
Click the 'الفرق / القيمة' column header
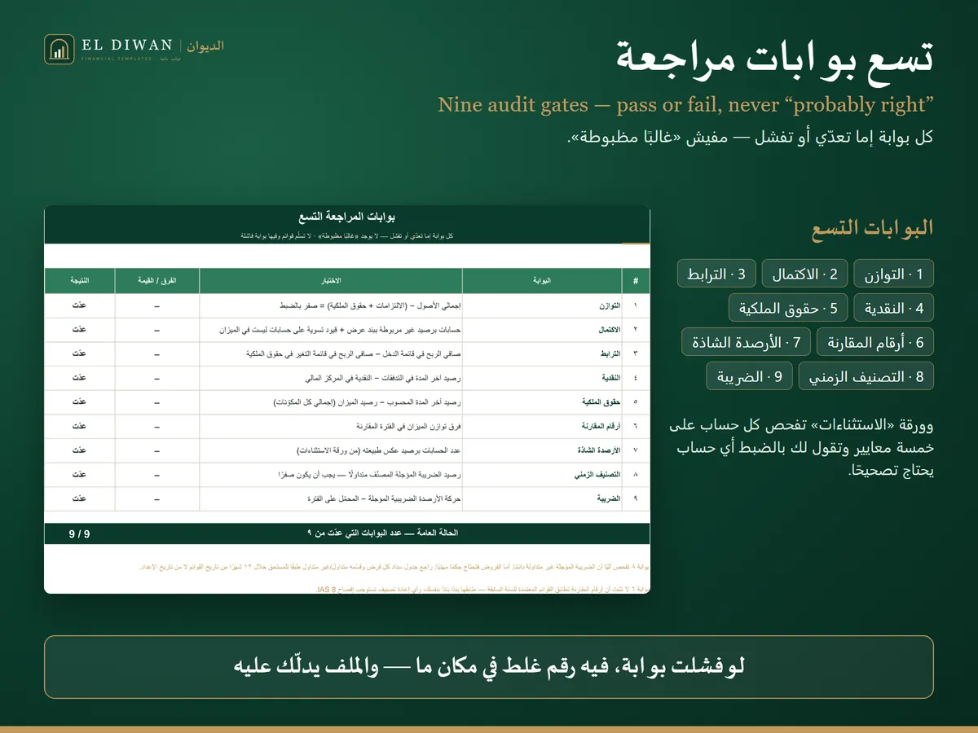[156, 281]
